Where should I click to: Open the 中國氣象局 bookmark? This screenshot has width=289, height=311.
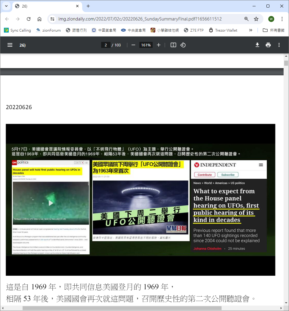coord(104,30)
